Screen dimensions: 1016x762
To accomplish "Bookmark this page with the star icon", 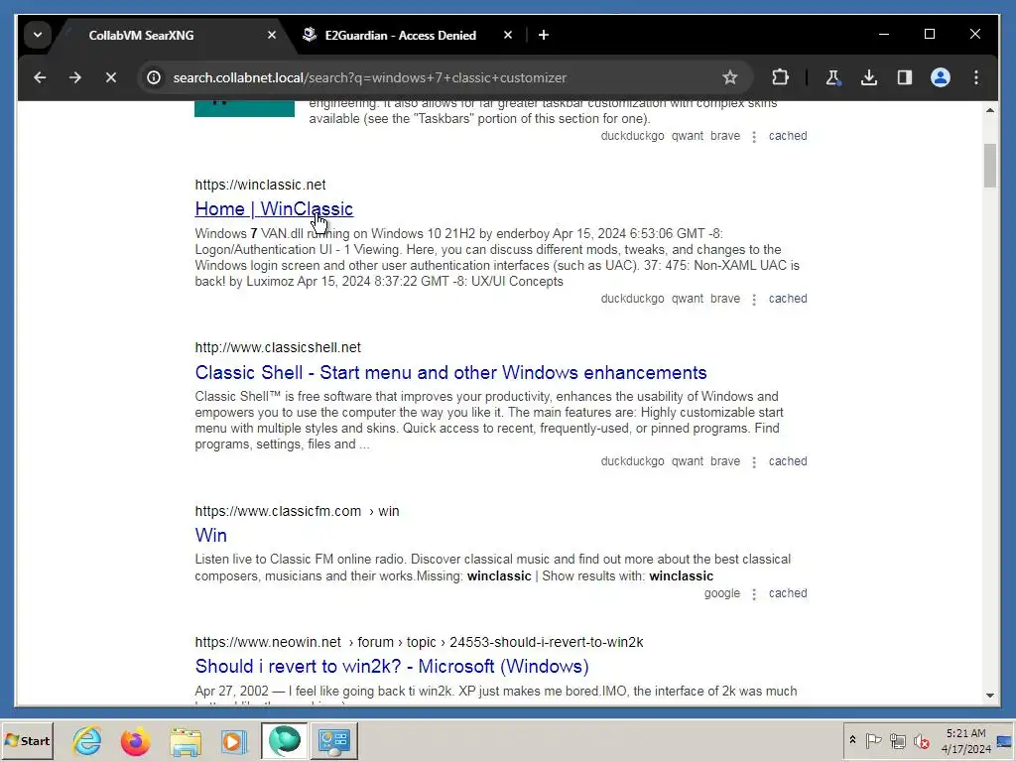I will tap(730, 77).
